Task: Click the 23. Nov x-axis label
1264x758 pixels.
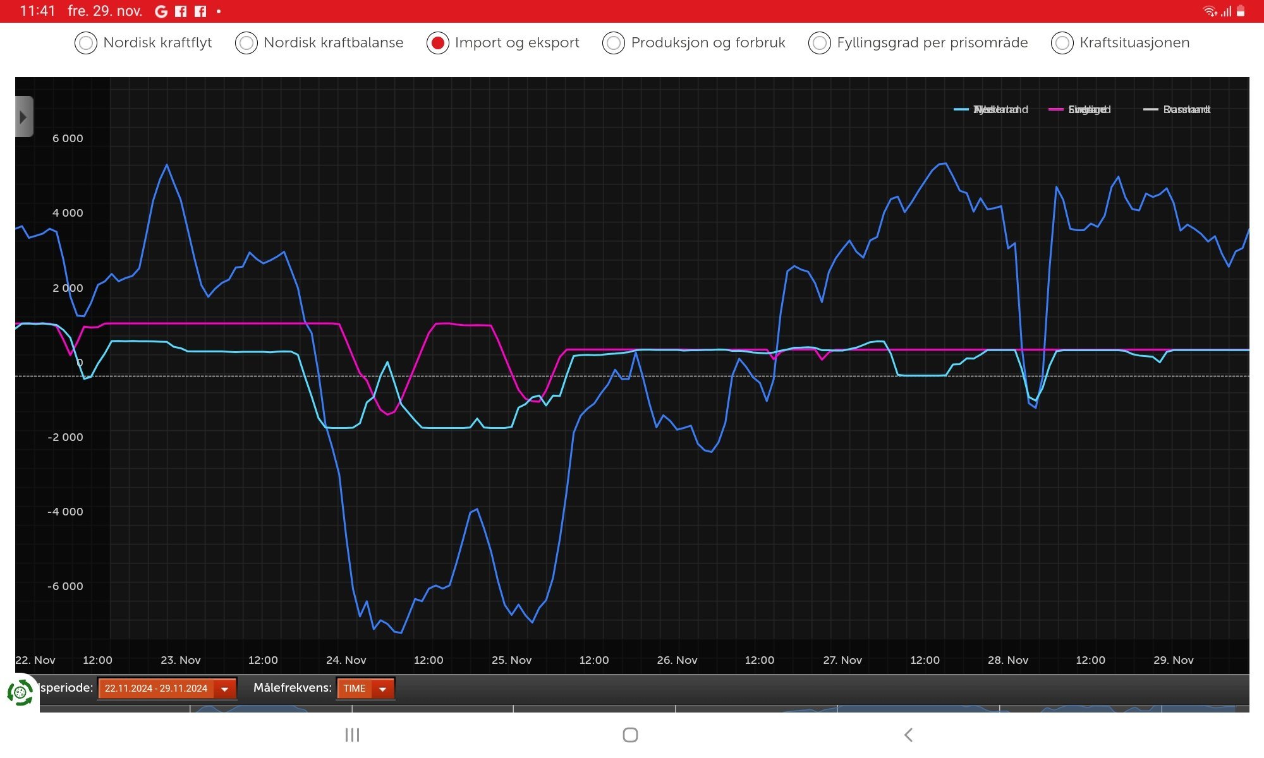Action: [181, 660]
